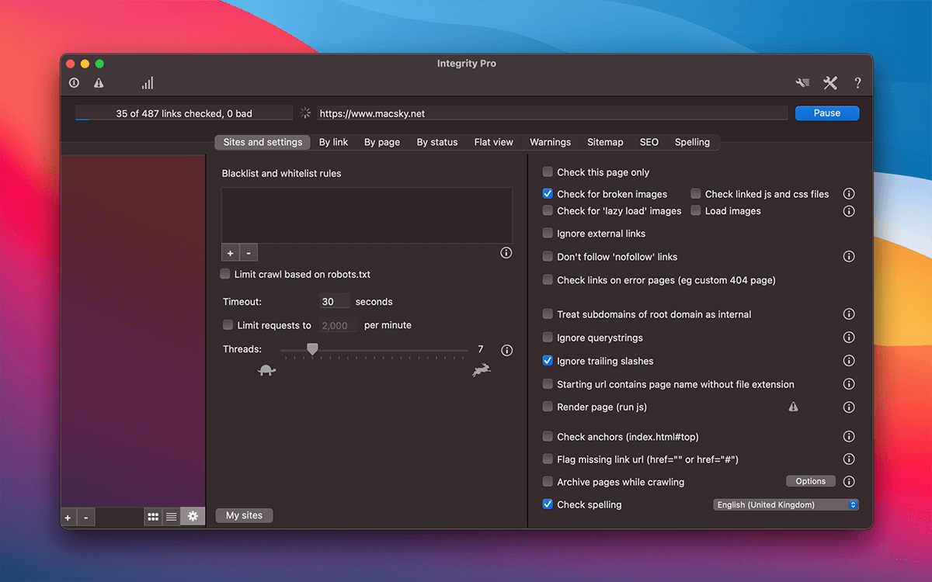Enable Limit crawl based on robots.txt
The width and height of the screenshot is (932, 582).
[x=225, y=274]
